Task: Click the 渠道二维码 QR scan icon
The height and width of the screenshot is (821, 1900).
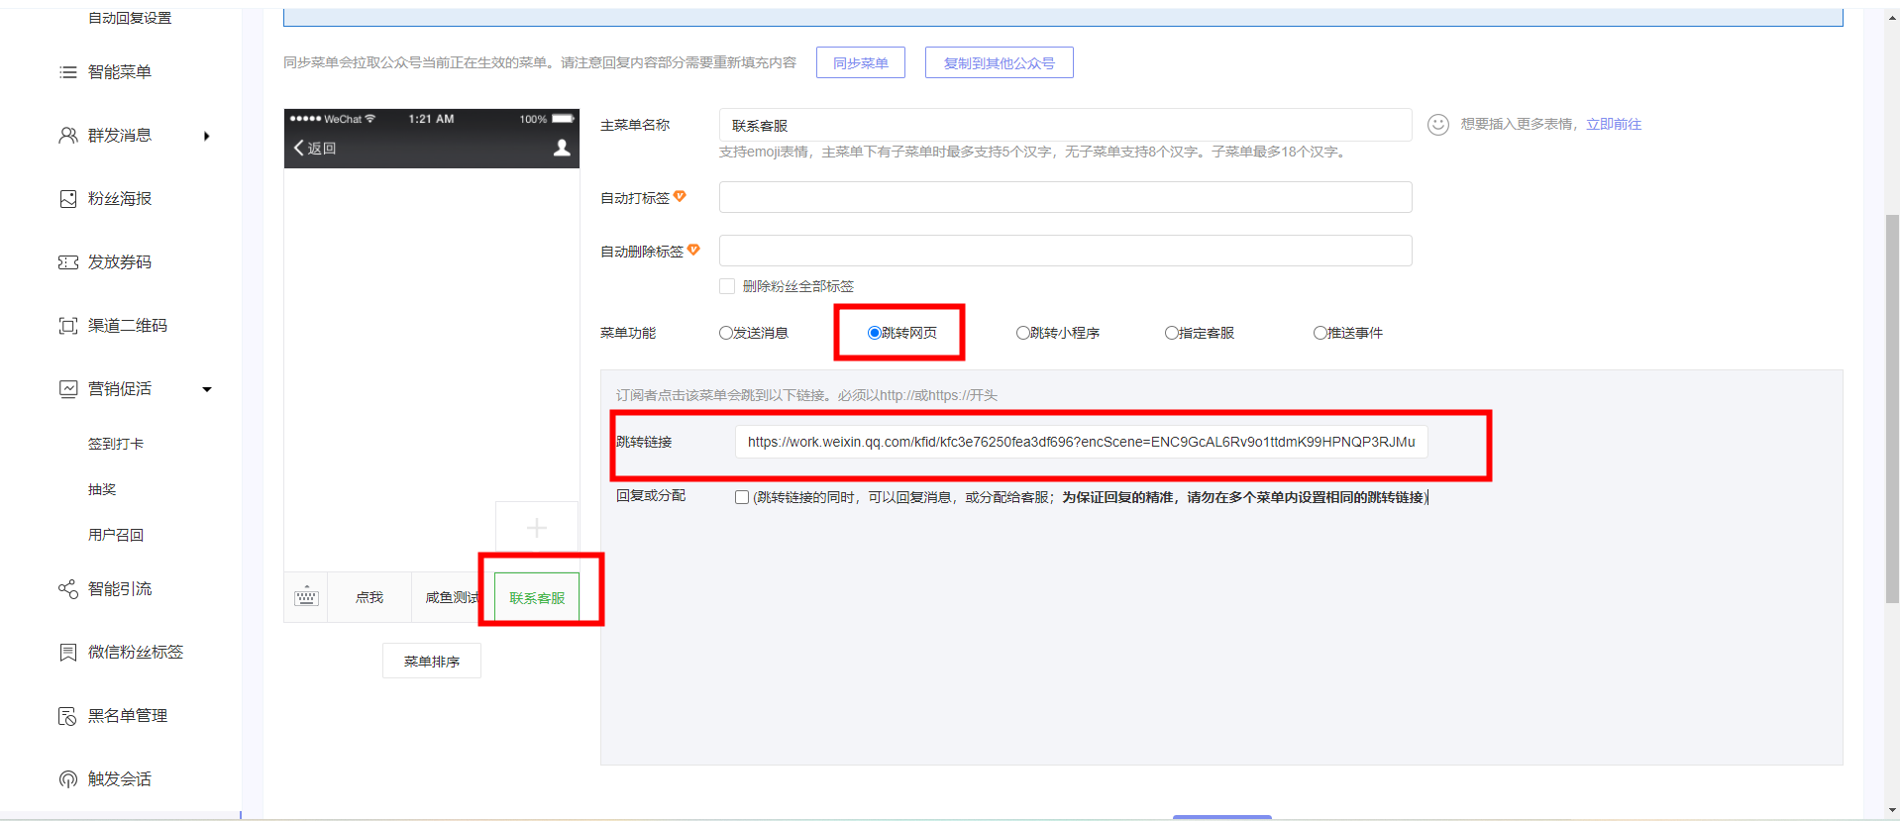Action: 68,326
